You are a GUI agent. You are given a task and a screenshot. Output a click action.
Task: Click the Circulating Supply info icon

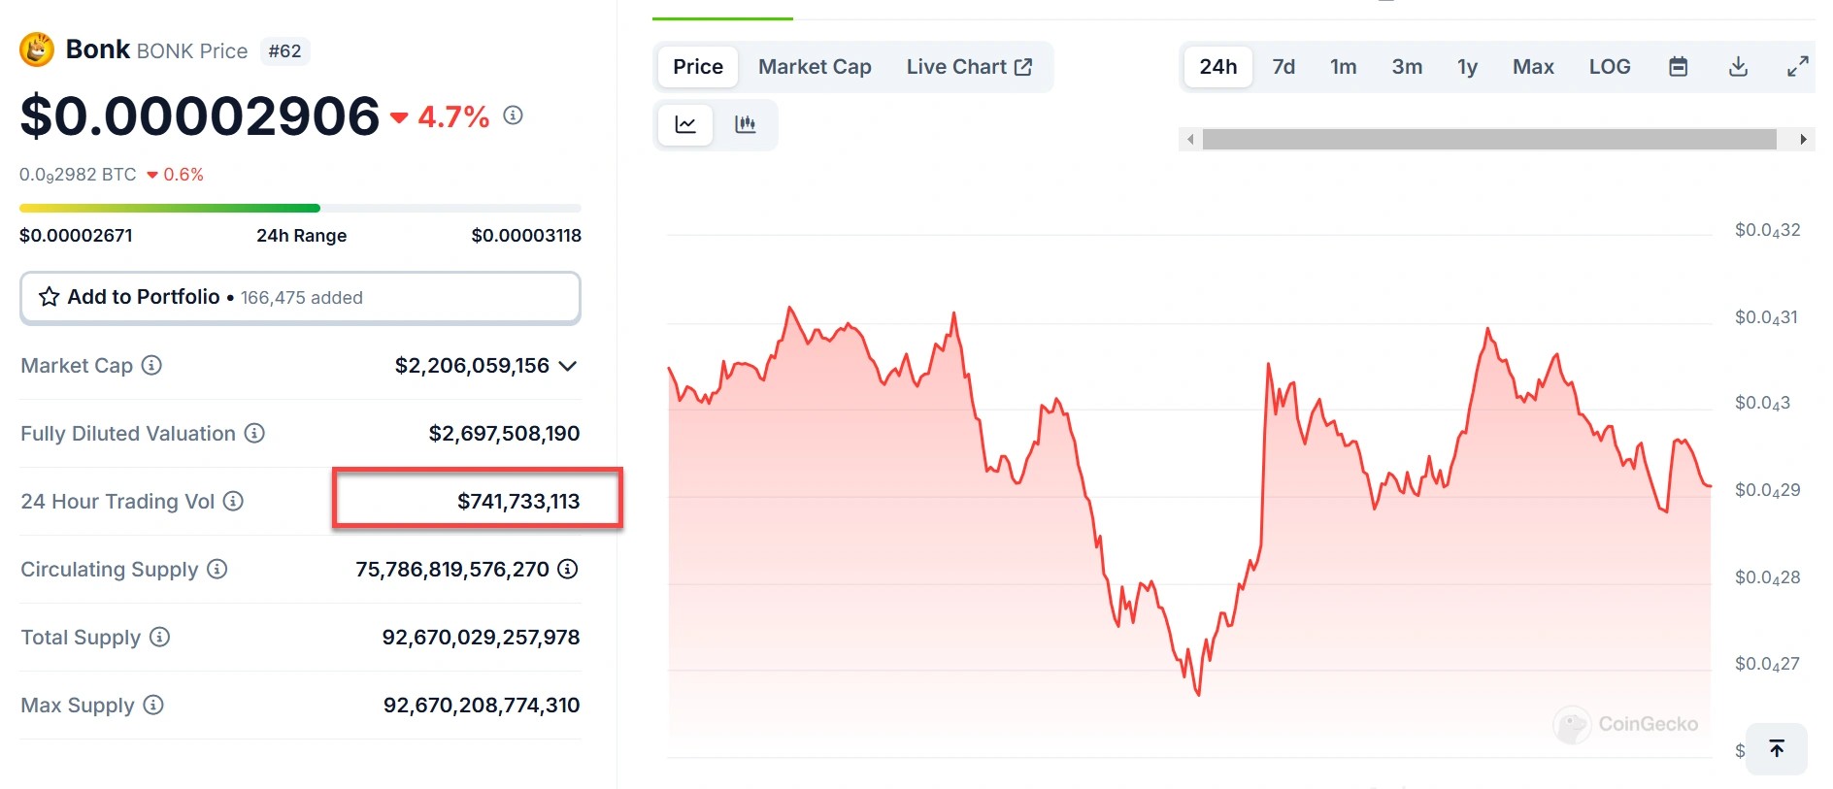click(x=217, y=570)
